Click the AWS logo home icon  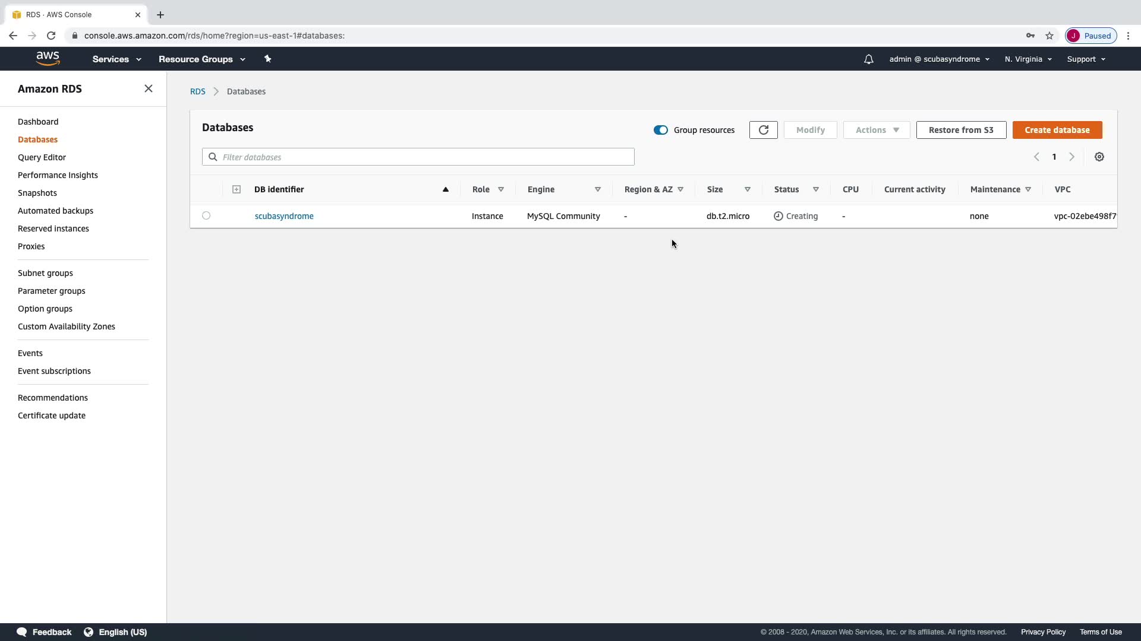(x=48, y=59)
